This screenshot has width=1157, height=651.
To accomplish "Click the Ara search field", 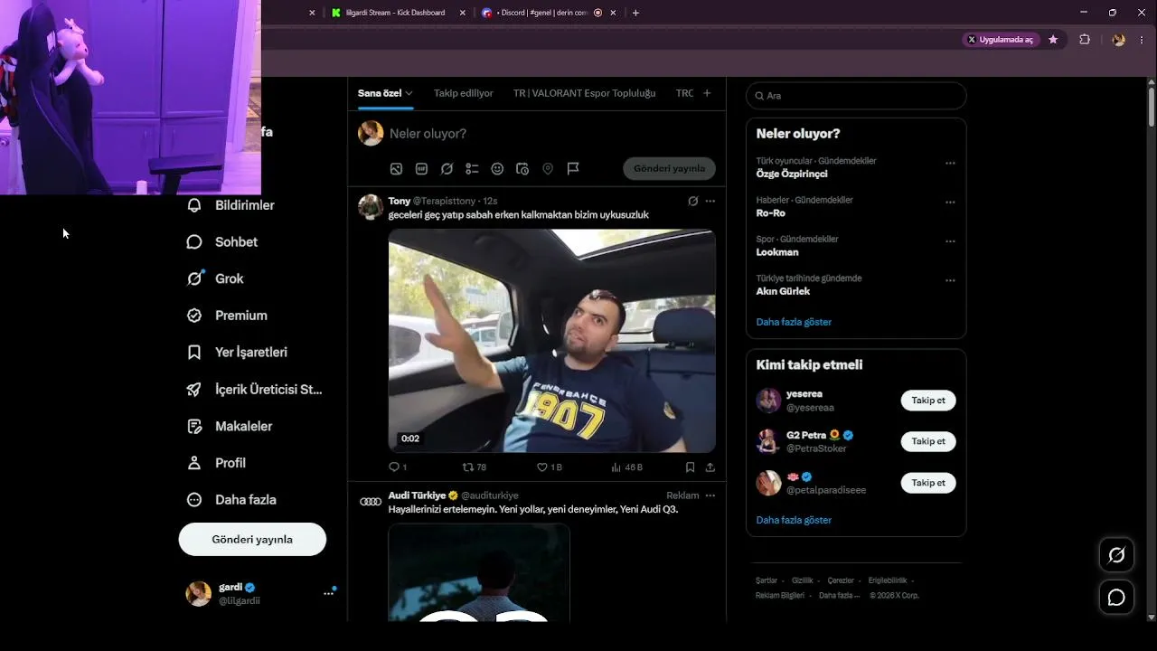I will click(856, 96).
